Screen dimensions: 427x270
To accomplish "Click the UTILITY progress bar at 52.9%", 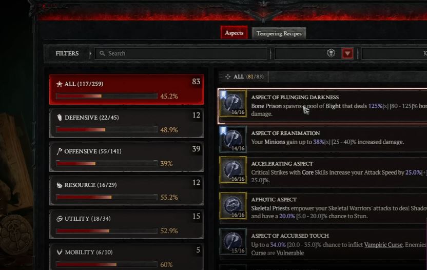I will click(106, 231).
